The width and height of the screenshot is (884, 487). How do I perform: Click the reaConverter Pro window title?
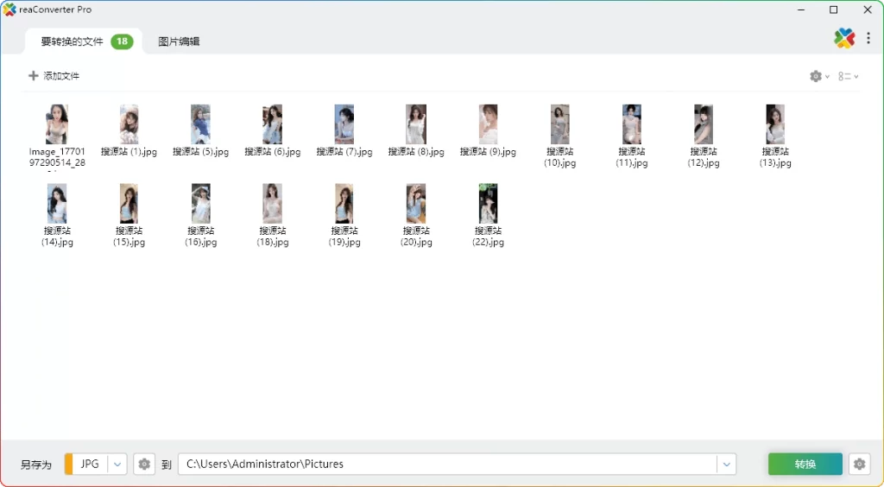(55, 9)
